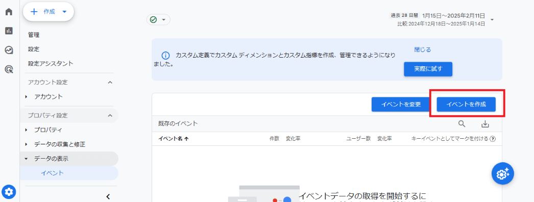Open the green checkmark status dropdown
The width and height of the screenshot is (534, 202).
click(158, 20)
